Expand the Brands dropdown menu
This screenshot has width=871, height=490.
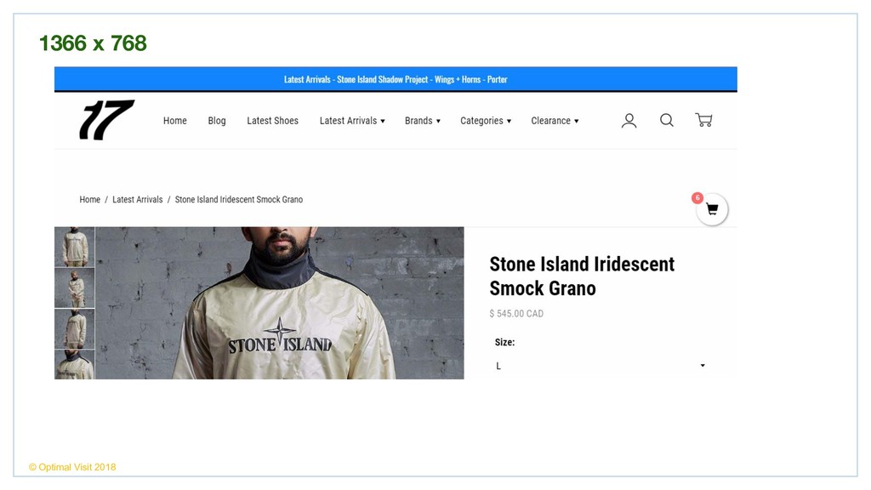[423, 121]
